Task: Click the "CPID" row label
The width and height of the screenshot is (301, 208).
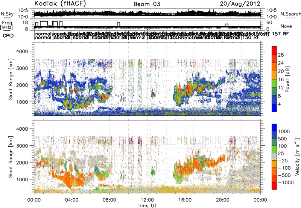Action: pyautogui.click(x=8, y=36)
